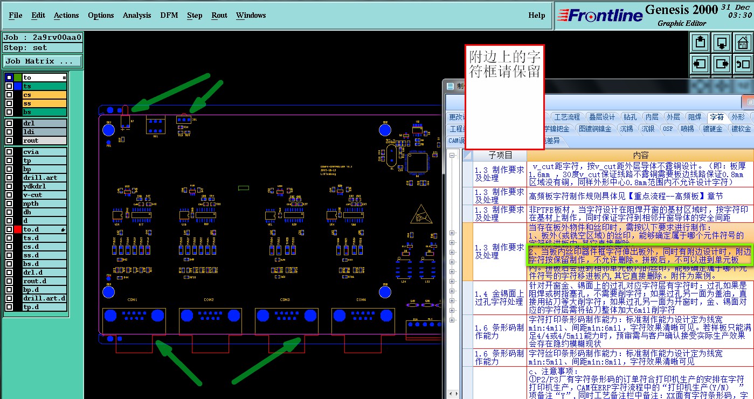Click the red color swatch of layer to.d
The image size is (754, 399).
click(x=18, y=229)
